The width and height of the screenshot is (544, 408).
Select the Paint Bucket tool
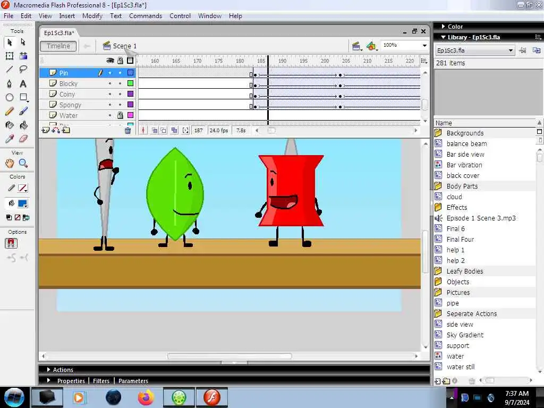[23, 125]
